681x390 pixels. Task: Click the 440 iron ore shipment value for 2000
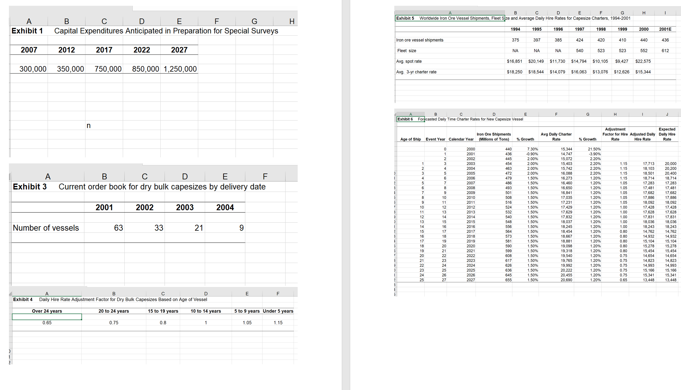click(644, 40)
